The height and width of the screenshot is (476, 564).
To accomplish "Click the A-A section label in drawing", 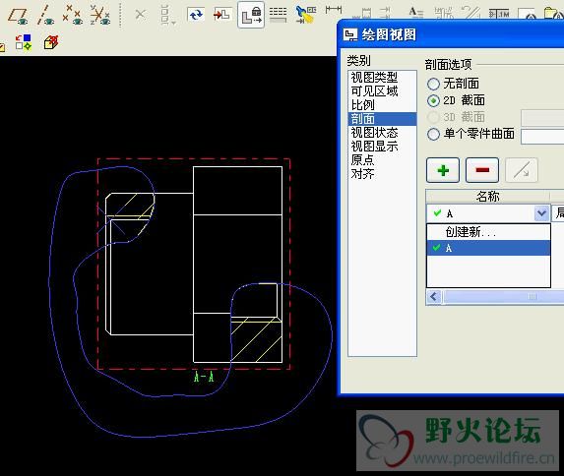I will pos(204,377).
